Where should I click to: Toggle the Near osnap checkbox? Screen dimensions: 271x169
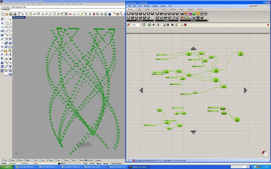pos(10,161)
